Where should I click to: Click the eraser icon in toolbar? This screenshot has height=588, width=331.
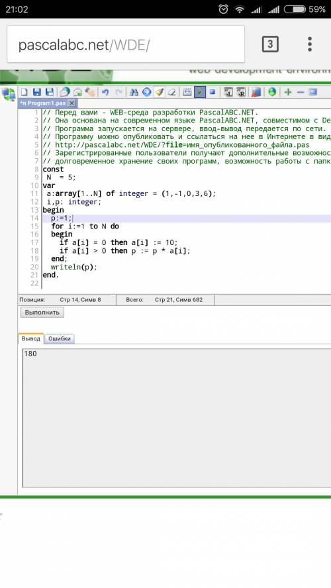pyautogui.click(x=172, y=92)
